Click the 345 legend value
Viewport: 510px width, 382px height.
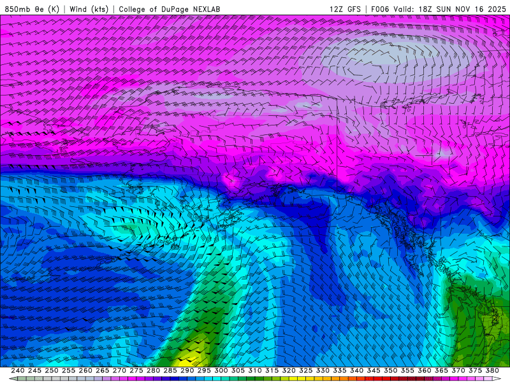pos(374,371)
